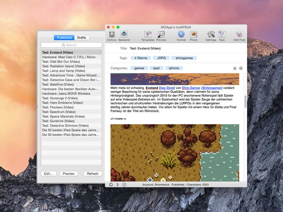Select 'Test: Hero Emblems (Video)'
The width and height of the screenshot is (283, 212).
[71, 103]
